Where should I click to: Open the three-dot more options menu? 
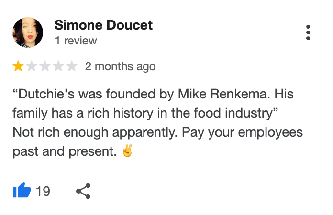308,32
